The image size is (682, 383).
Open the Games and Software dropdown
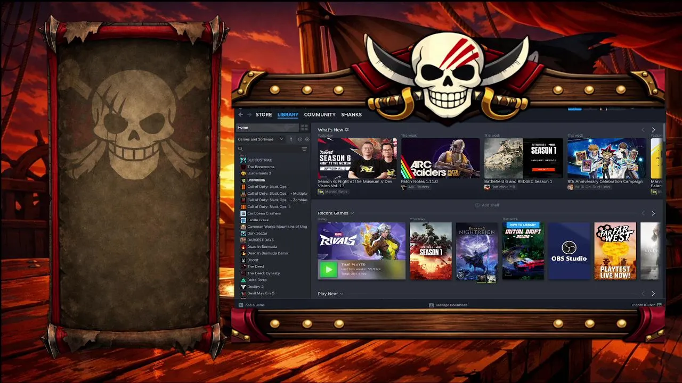point(261,139)
